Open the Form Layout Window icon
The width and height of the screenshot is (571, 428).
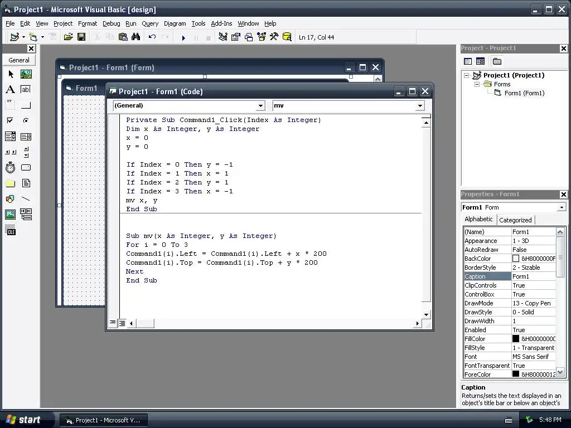[x=249, y=37]
